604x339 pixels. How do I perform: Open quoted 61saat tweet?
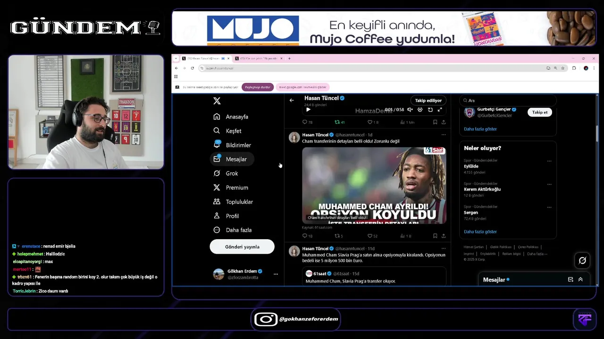(374, 277)
